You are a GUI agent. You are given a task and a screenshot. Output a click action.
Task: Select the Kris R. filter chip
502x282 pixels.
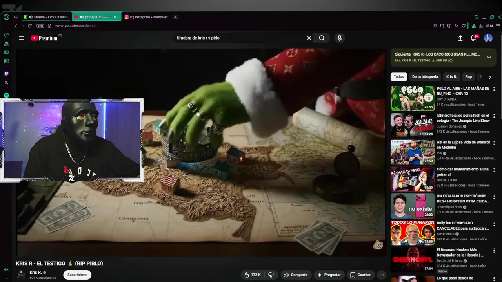coord(451,77)
